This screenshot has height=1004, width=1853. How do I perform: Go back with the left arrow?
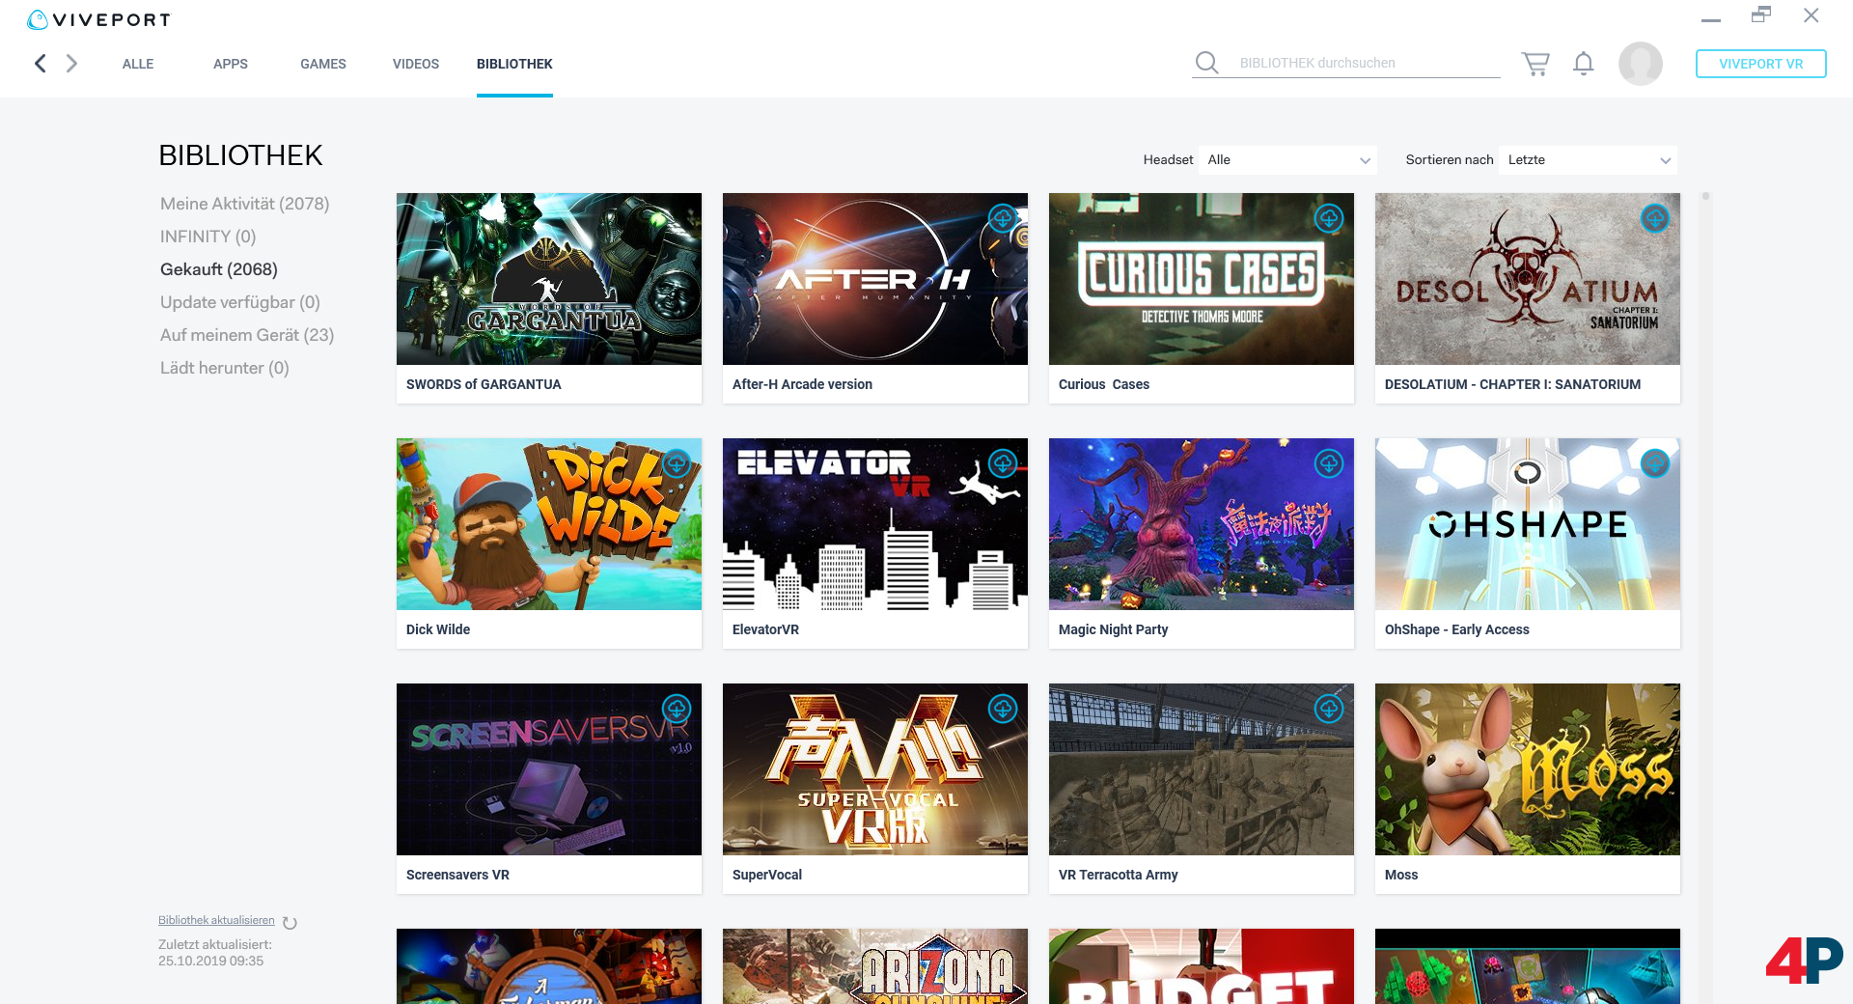[x=41, y=64]
